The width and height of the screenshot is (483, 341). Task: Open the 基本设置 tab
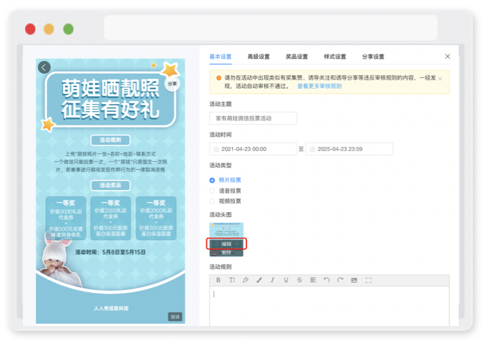220,57
